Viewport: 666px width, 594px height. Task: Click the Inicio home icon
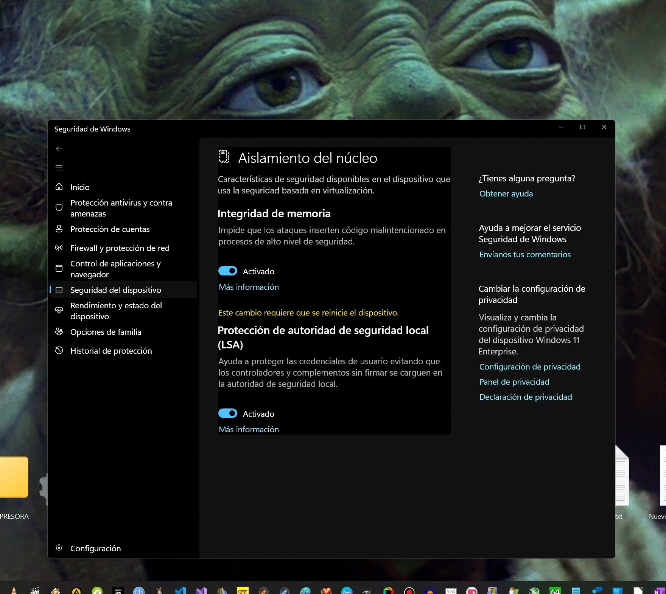point(59,187)
